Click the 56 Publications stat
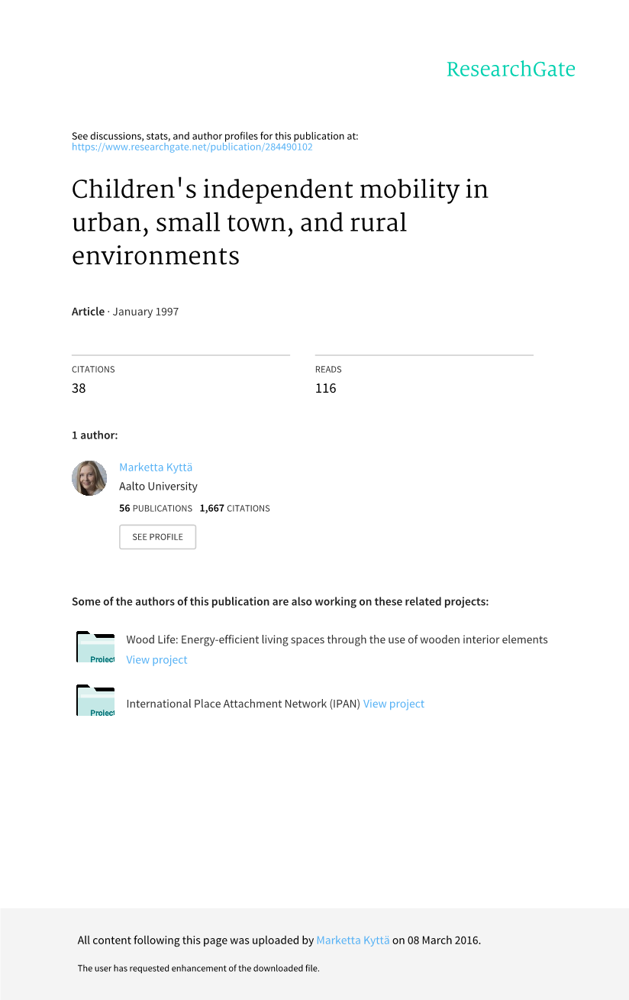629x1000 pixels. (x=156, y=508)
